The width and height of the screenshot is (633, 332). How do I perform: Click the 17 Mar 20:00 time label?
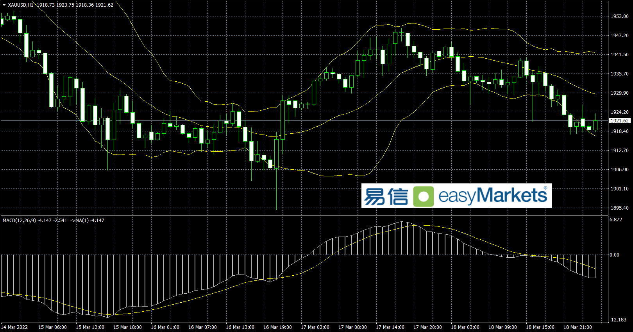pyautogui.click(x=427, y=327)
